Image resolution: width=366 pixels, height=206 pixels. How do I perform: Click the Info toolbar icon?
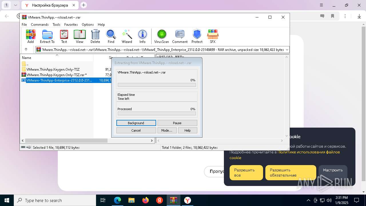click(x=142, y=36)
